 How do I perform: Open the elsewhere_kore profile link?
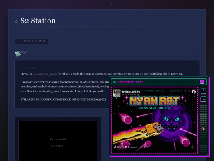point(45,74)
